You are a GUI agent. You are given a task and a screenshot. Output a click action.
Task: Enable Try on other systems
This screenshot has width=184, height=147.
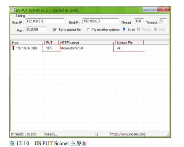pos(89,30)
